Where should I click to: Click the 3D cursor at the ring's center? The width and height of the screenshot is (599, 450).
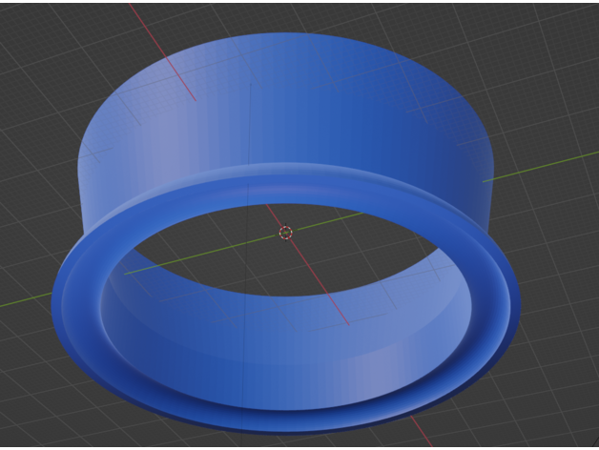[285, 233]
